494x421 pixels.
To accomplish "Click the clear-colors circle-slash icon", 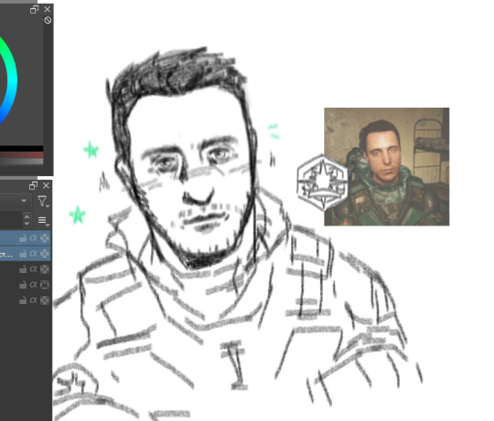I will pos(48,20).
